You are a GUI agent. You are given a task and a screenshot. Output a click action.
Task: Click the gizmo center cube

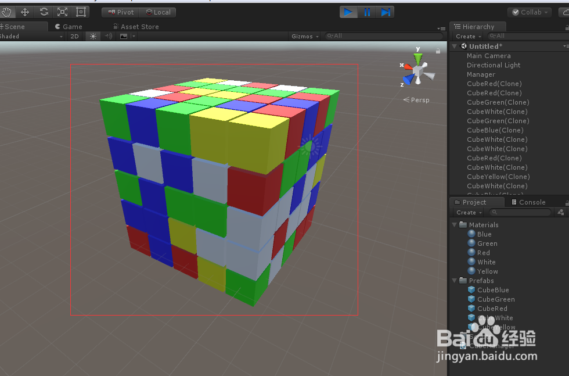click(418, 70)
